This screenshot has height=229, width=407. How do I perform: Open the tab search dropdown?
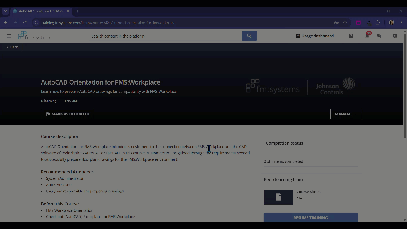pos(5,11)
